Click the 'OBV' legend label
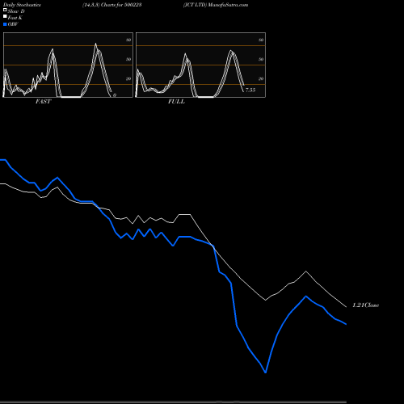404x404 pixels. point(13,24)
